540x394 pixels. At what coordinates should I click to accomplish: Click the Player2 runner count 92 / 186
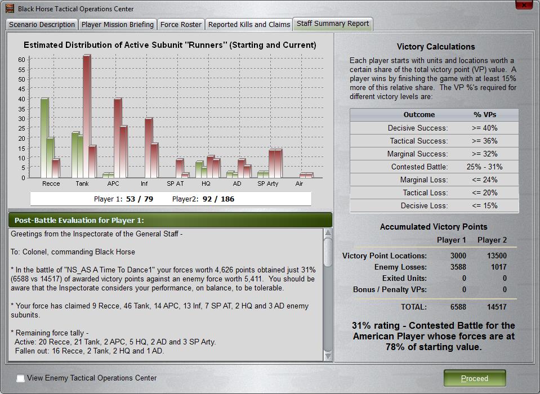[218, 199]
